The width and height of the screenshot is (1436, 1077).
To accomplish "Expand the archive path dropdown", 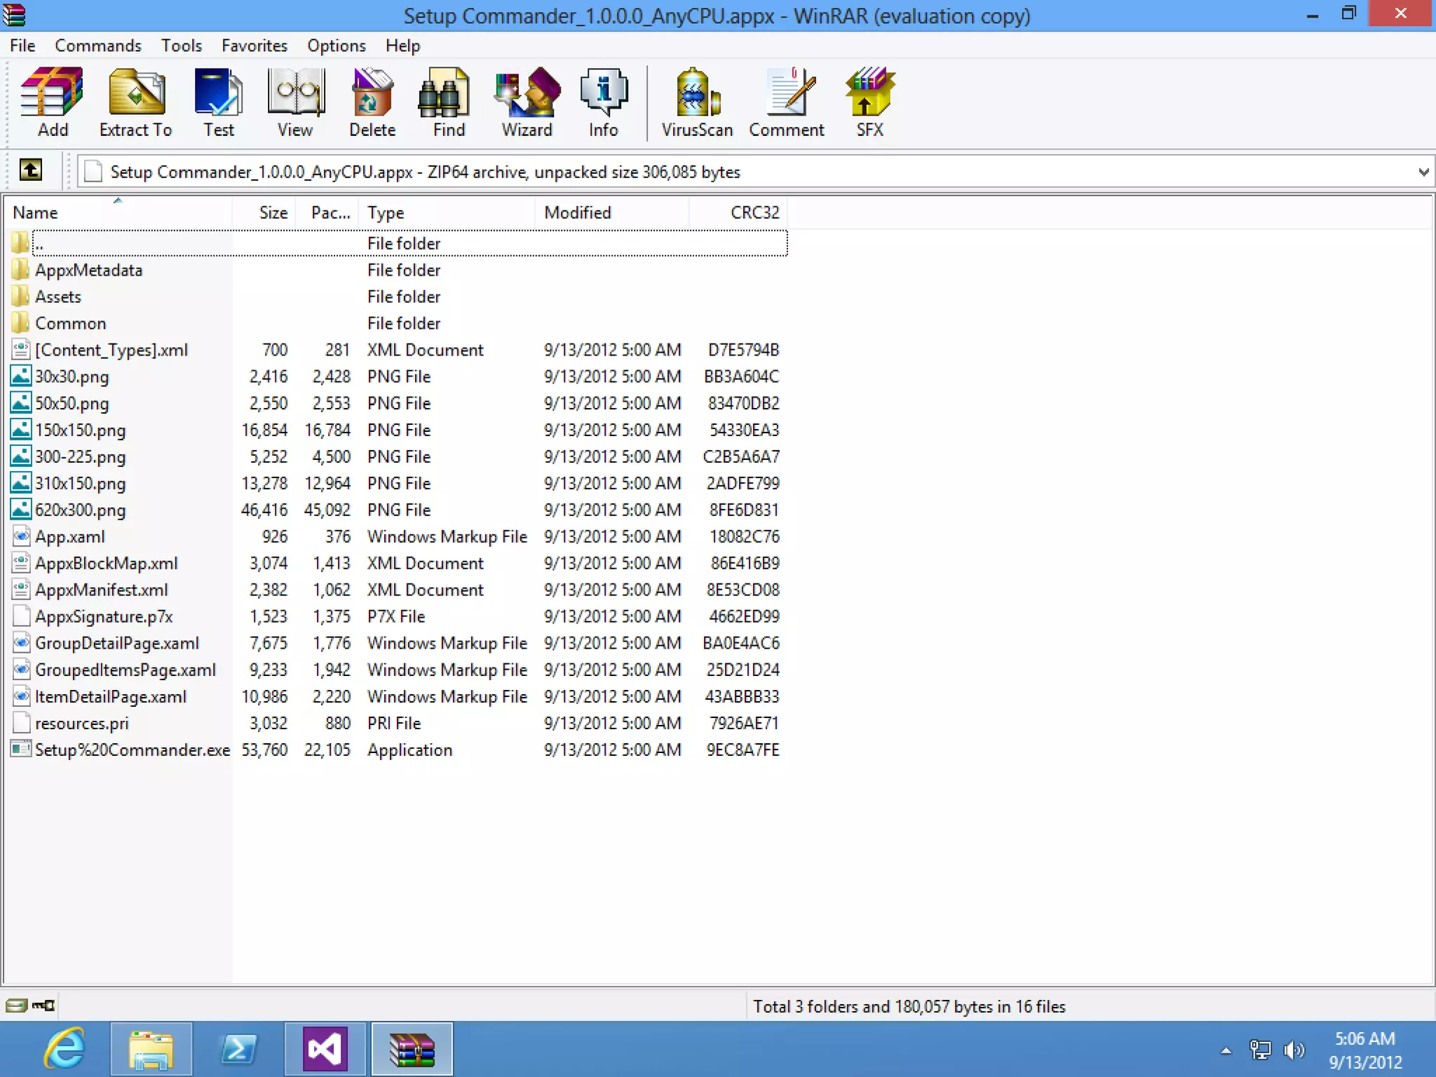I will click(1423, 172).
